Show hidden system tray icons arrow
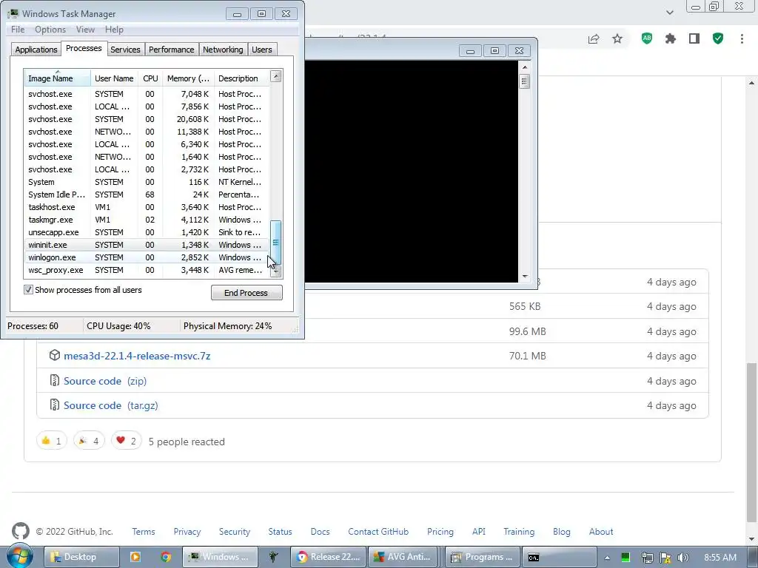Screen dimensions: 758x568 point(607,558)
